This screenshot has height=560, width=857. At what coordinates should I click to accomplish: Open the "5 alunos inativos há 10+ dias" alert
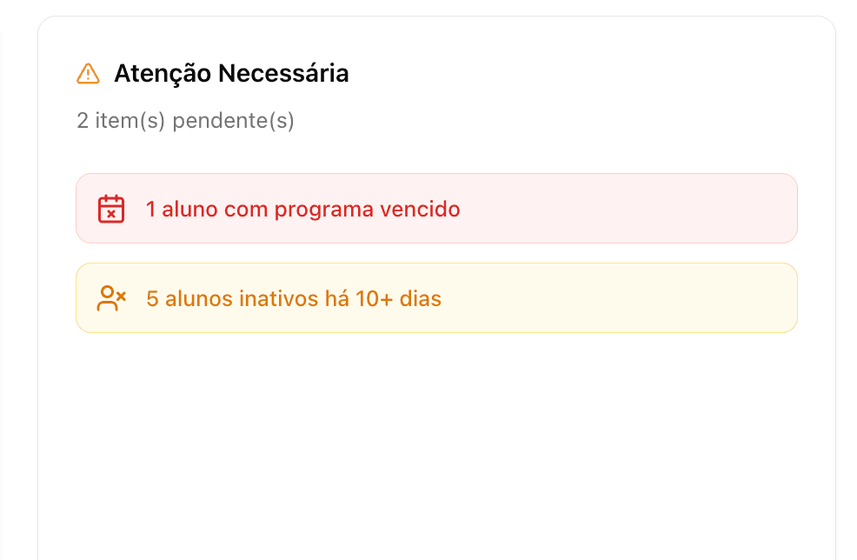coord(294,299)
